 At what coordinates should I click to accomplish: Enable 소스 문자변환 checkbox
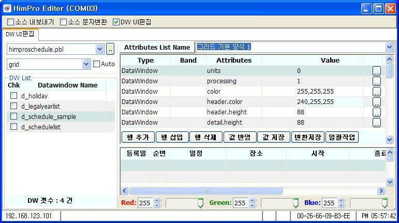tap(63, 22)
